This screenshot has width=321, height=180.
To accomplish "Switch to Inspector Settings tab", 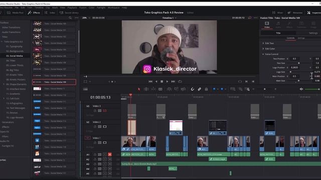I will point(313,33).
